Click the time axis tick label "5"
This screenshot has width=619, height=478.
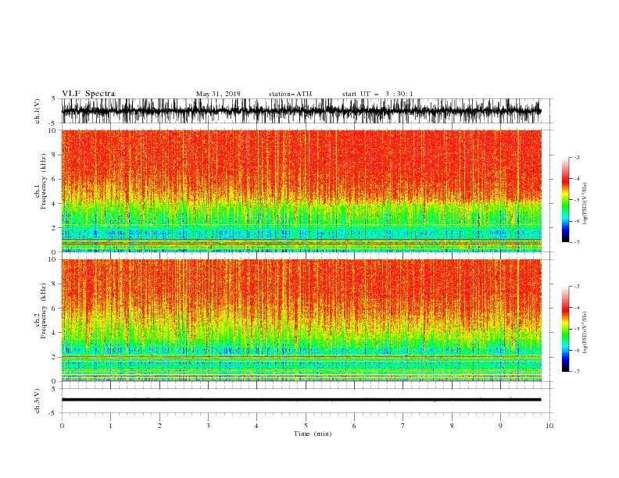coord(306,426)
